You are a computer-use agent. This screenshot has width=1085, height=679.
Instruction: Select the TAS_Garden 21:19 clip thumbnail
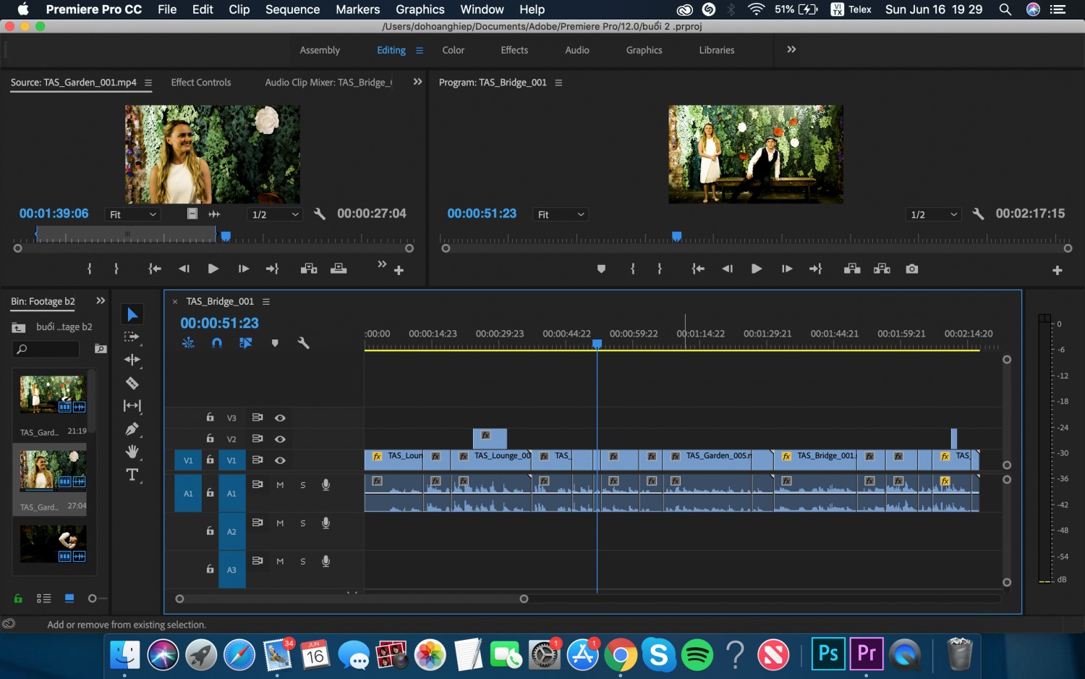click(x=53, y=395)
